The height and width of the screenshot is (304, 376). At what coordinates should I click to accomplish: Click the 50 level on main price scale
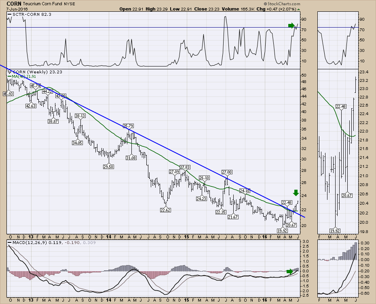pyautogui.click(x=304, y=75)
